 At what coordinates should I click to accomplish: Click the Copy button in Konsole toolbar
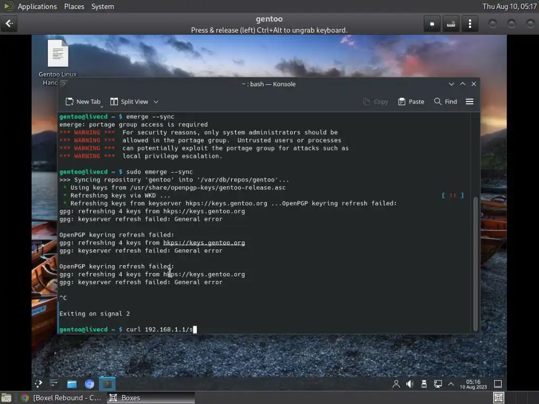(x=376, y=102)
